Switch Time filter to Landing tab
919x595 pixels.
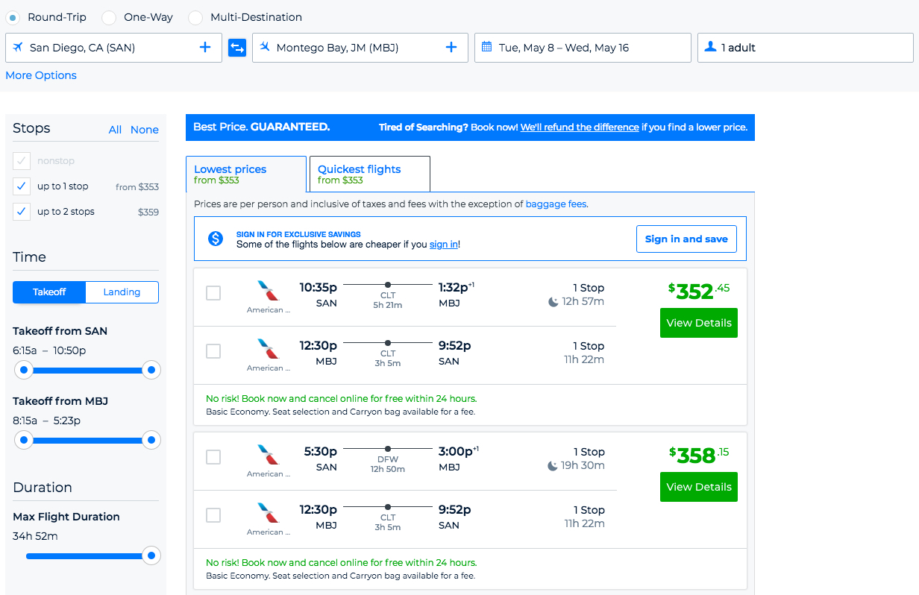(122, 292)
